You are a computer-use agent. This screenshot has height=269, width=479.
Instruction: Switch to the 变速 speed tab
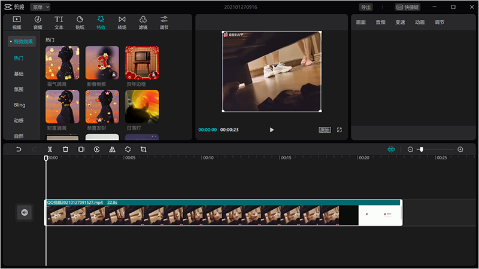(x=400, y=22)
